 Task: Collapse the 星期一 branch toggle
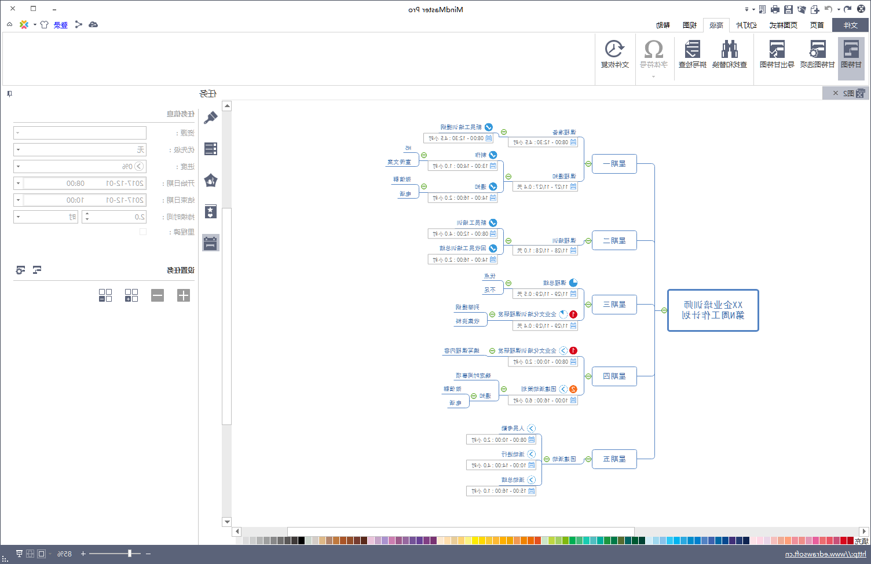[588, 164]
